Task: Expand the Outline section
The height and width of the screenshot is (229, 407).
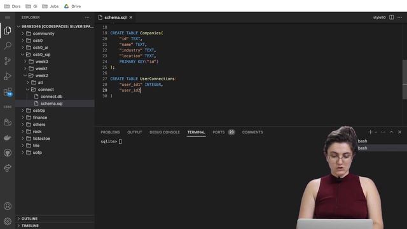Action: pyautogui.click(x=55, y=219)
